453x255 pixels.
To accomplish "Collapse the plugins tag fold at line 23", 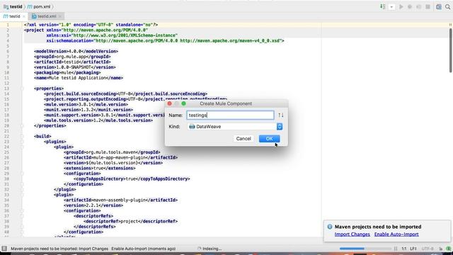I will (x=22, y=142).
